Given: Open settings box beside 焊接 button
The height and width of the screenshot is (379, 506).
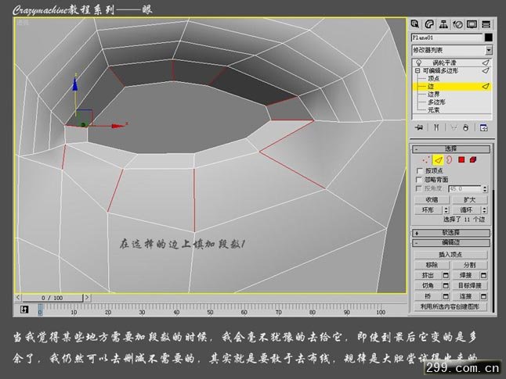Looking at the screenshot, I should (x=483, y=276).
